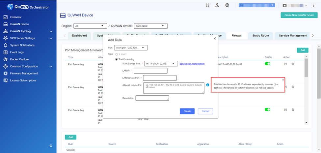This screenshot has height=153, width=321.
Task: Click the License Subscriptions icon
Action: click(6, 80)
